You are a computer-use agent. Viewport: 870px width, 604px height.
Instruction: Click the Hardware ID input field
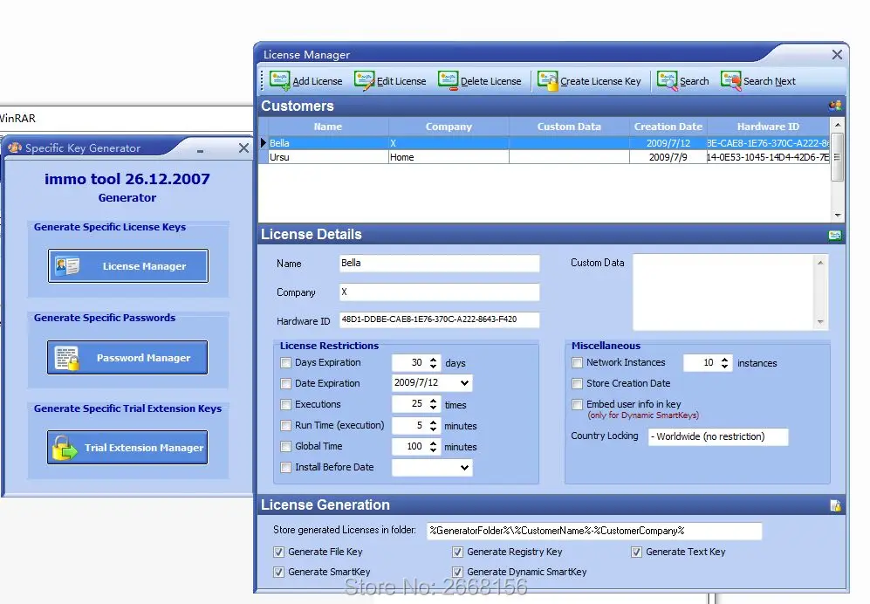[440, 319]
